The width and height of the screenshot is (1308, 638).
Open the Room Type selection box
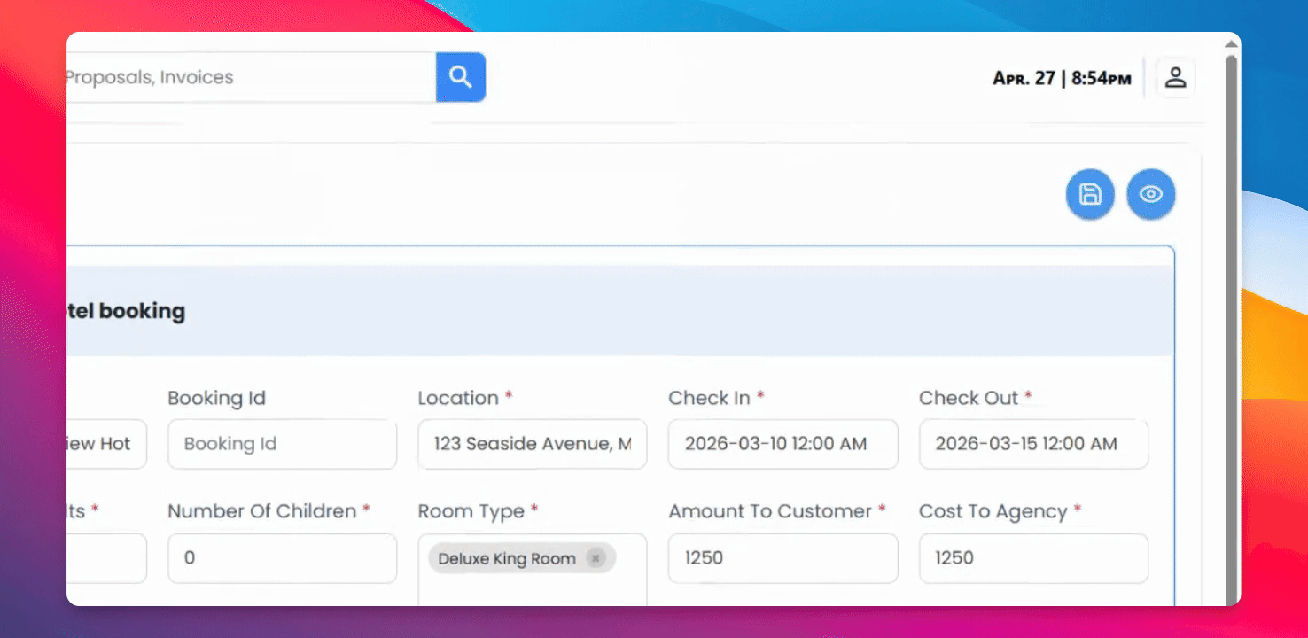(x=533, y=570)
